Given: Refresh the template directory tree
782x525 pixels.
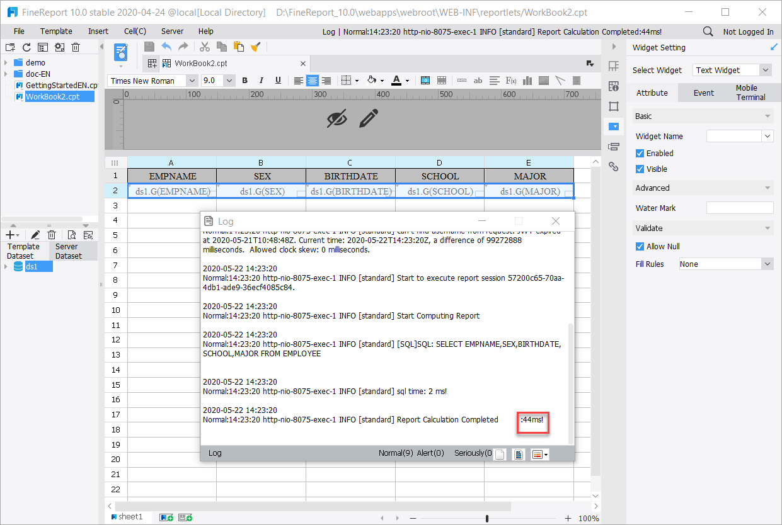Looking at the screenshot, I should (x=26, y=47).
